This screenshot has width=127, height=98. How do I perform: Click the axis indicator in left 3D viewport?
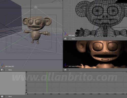pos(2,66)
